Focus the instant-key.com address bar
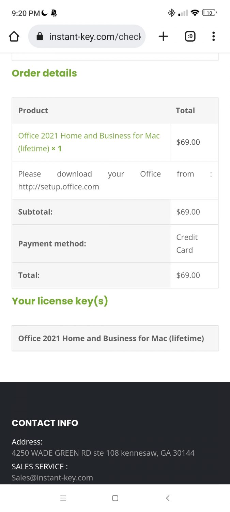Image resolution: width=230 pixels, height=512 pixels. pyautogui.click(x=95, y=37)
